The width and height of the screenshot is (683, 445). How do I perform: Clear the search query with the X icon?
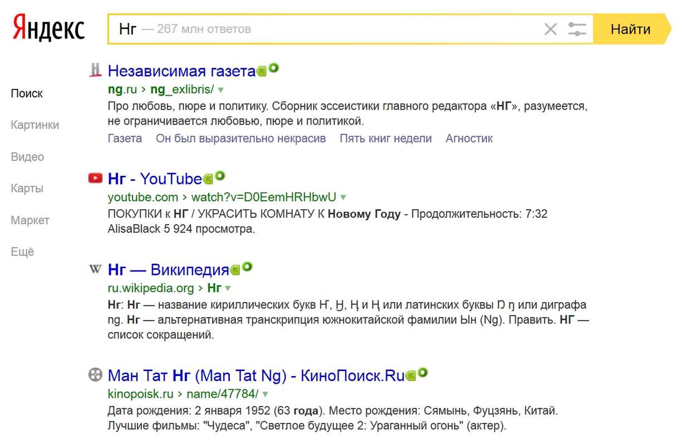[x=550, y=29]
